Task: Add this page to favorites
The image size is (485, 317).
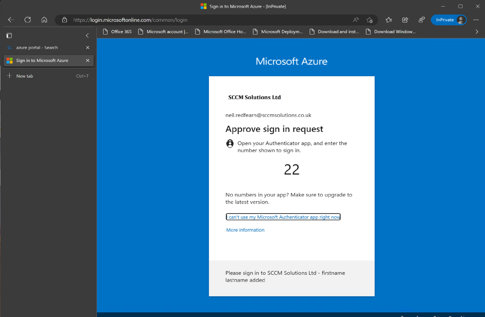Action: [369, 20]
